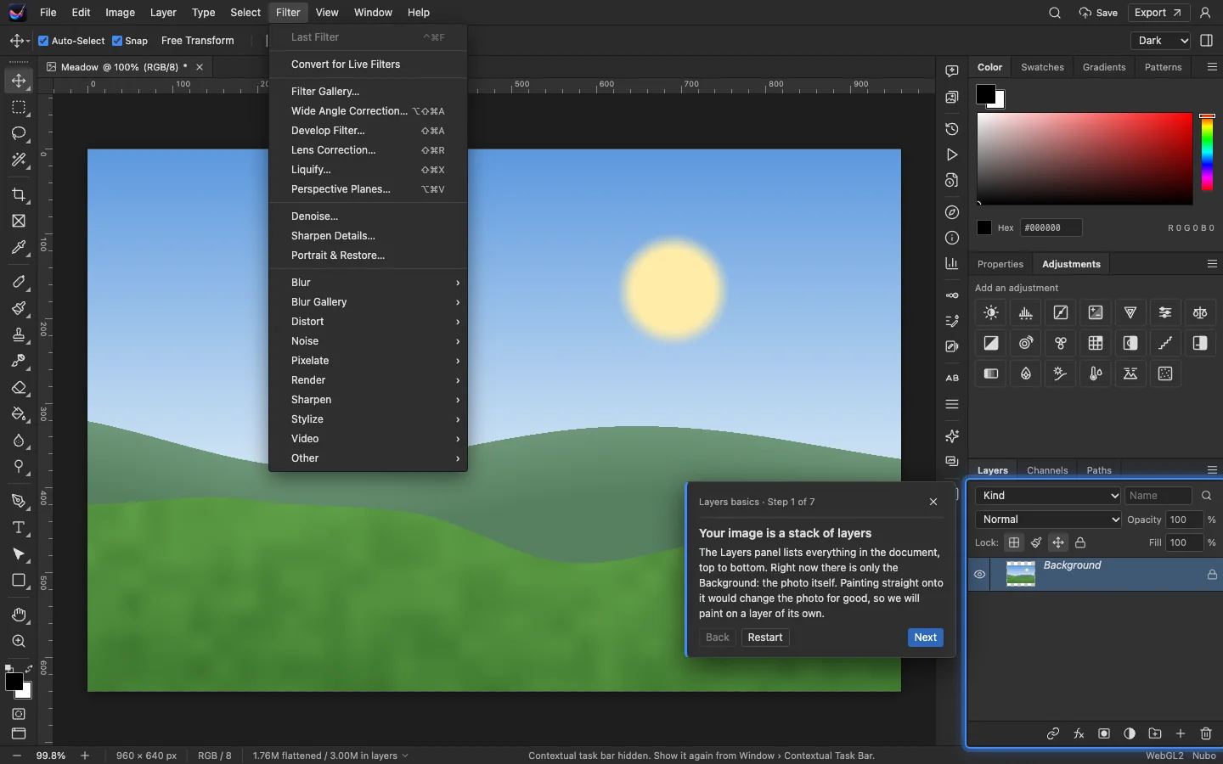Add a Levels adjustment
Image resolution: width=1223 pixels, height=764 pixels.
(x=1026, y=312)
